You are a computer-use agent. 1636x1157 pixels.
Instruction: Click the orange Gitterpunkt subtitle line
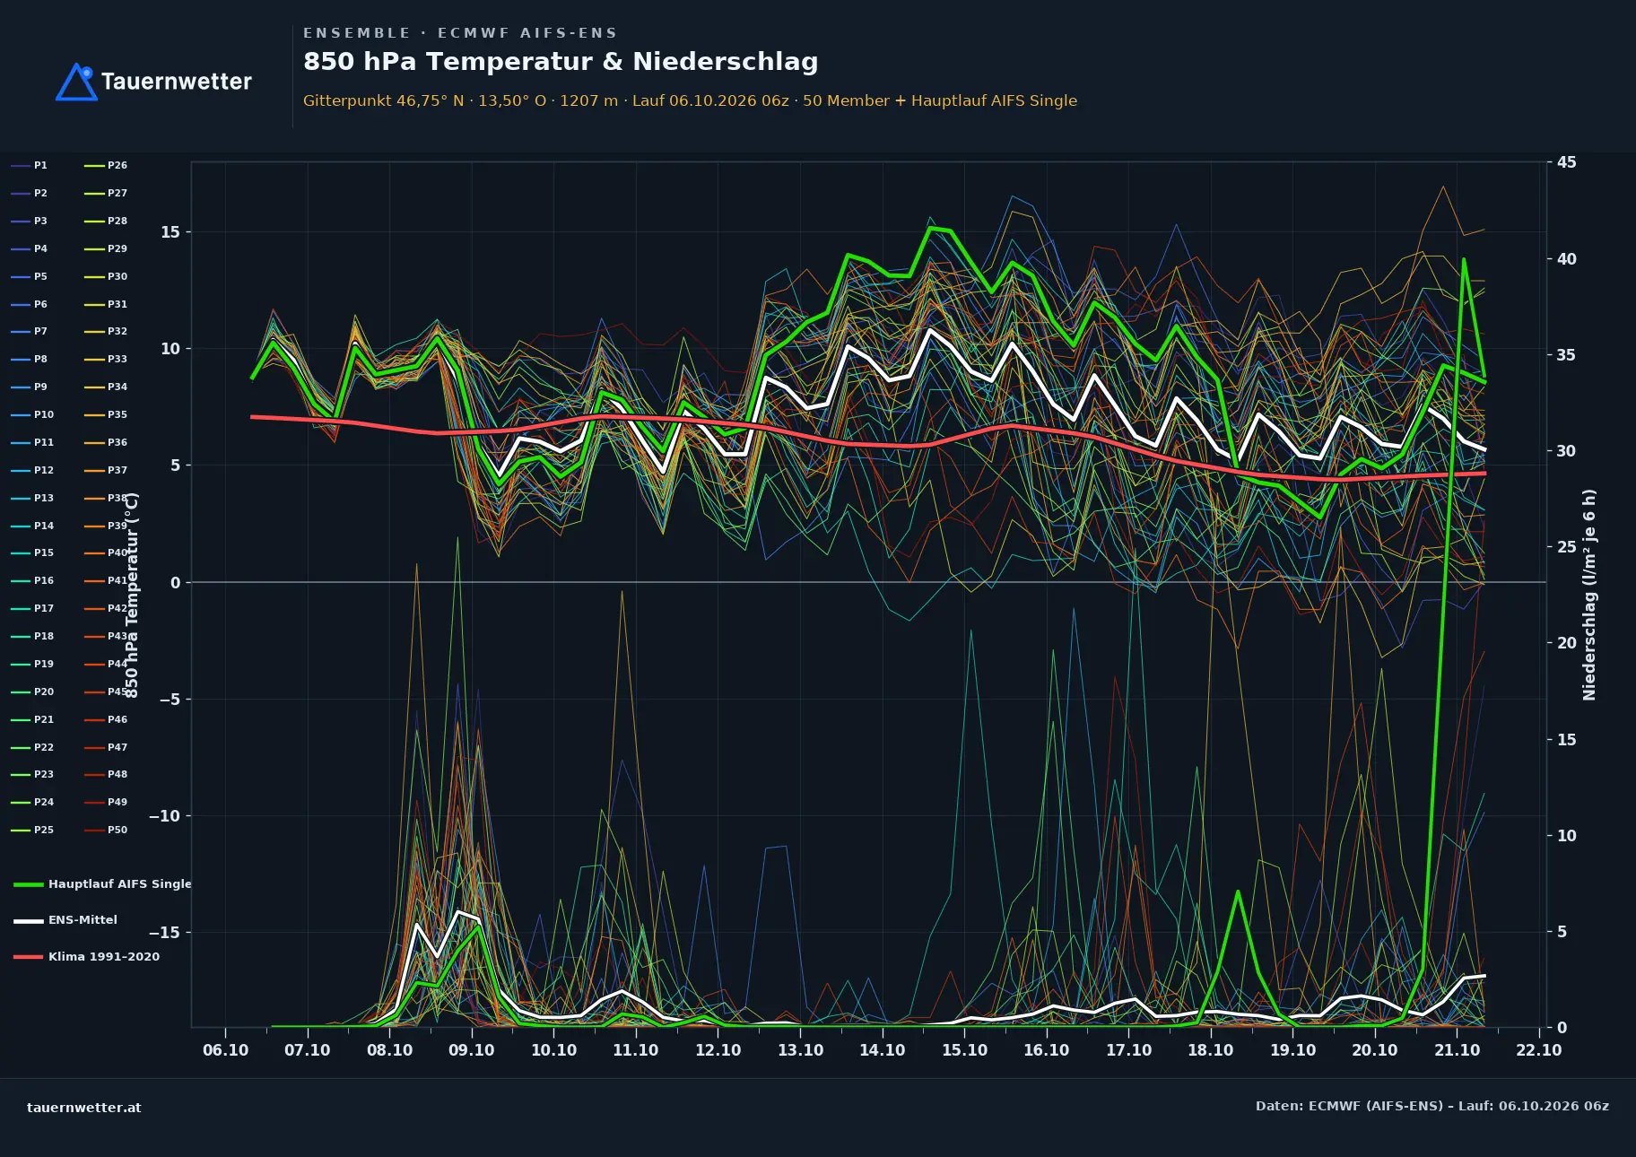690,100
